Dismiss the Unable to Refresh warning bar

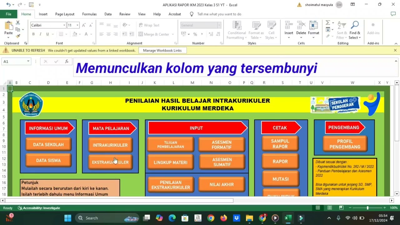[395, 50]
